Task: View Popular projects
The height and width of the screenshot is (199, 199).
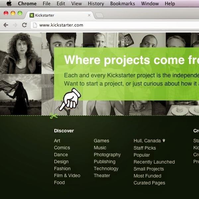Action: pyautogui.click(x=142, y=155)
